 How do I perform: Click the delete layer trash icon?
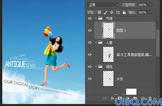150,98
